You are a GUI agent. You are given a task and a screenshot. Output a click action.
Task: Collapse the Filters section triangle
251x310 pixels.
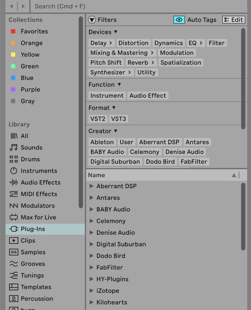[92, 20]
